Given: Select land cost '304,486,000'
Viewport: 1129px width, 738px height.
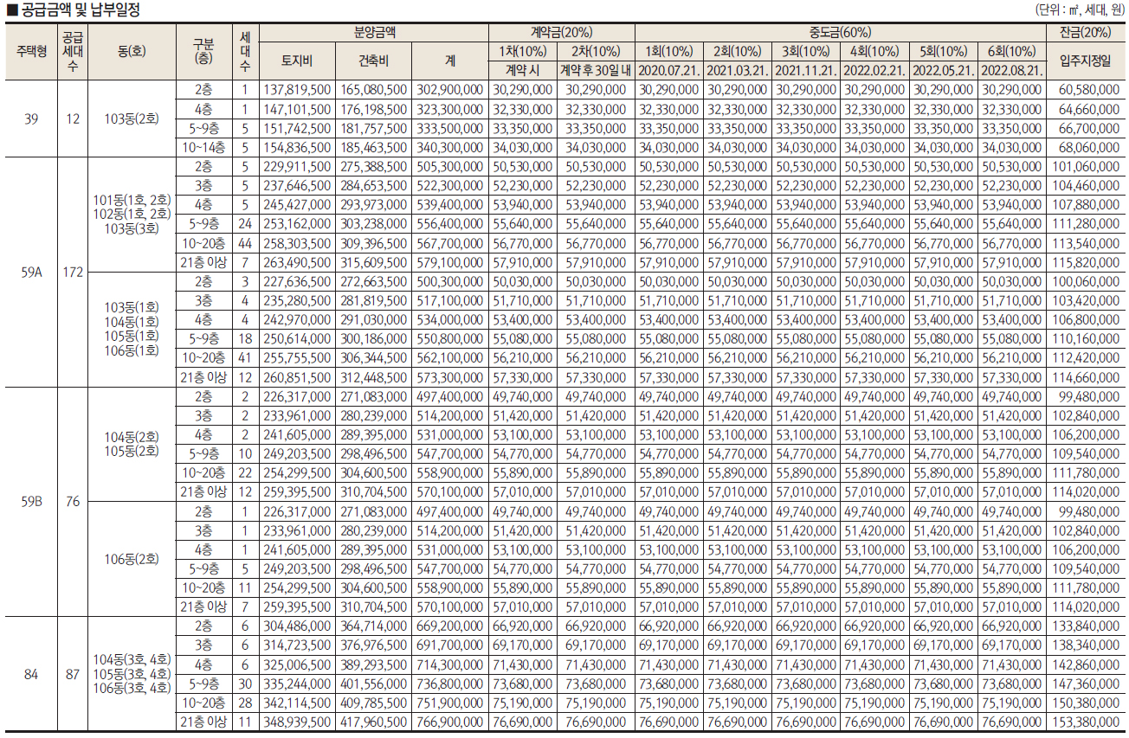Looking at the screenshot, I should coord(297,626).
